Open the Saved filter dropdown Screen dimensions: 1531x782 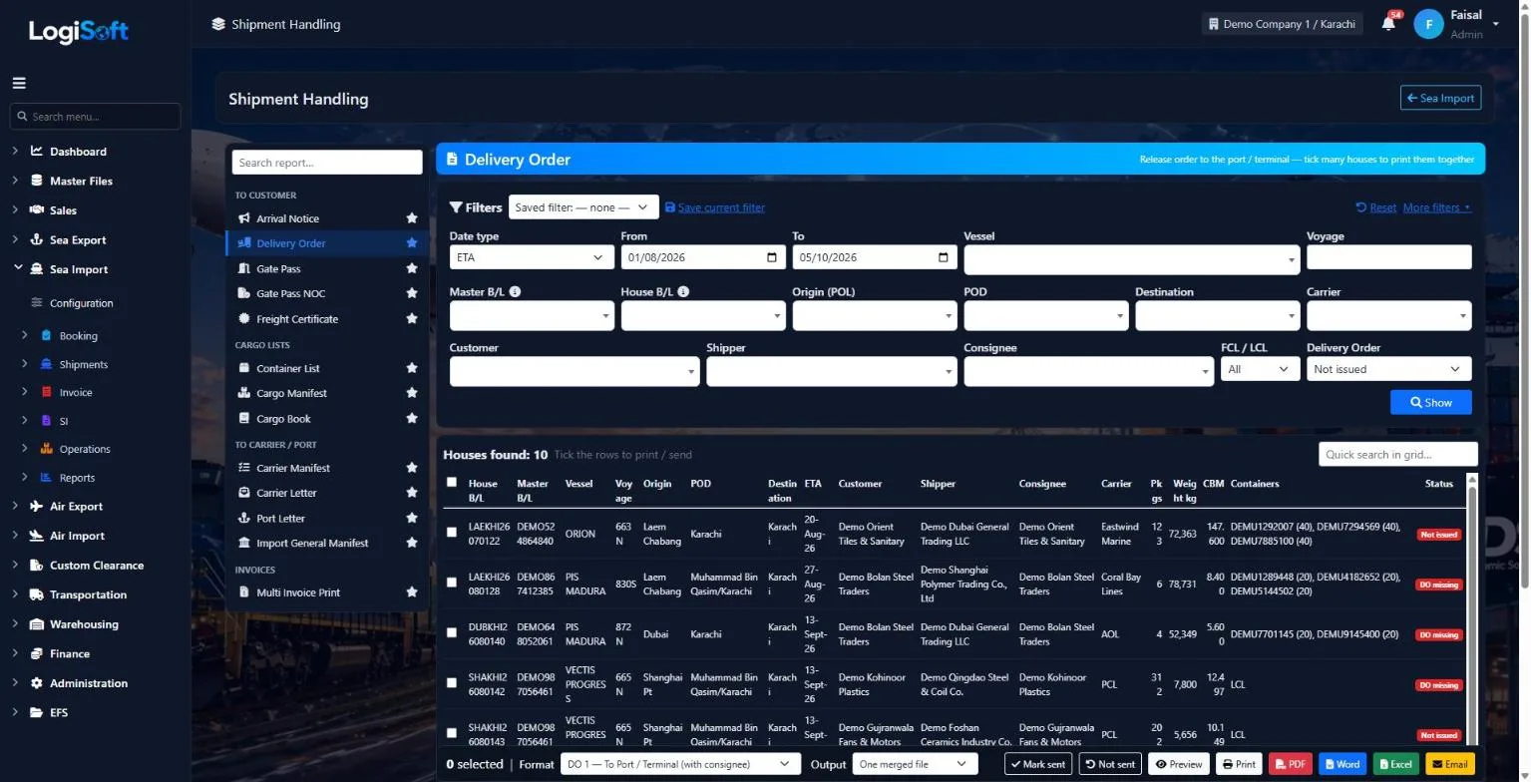coord(583,207)
